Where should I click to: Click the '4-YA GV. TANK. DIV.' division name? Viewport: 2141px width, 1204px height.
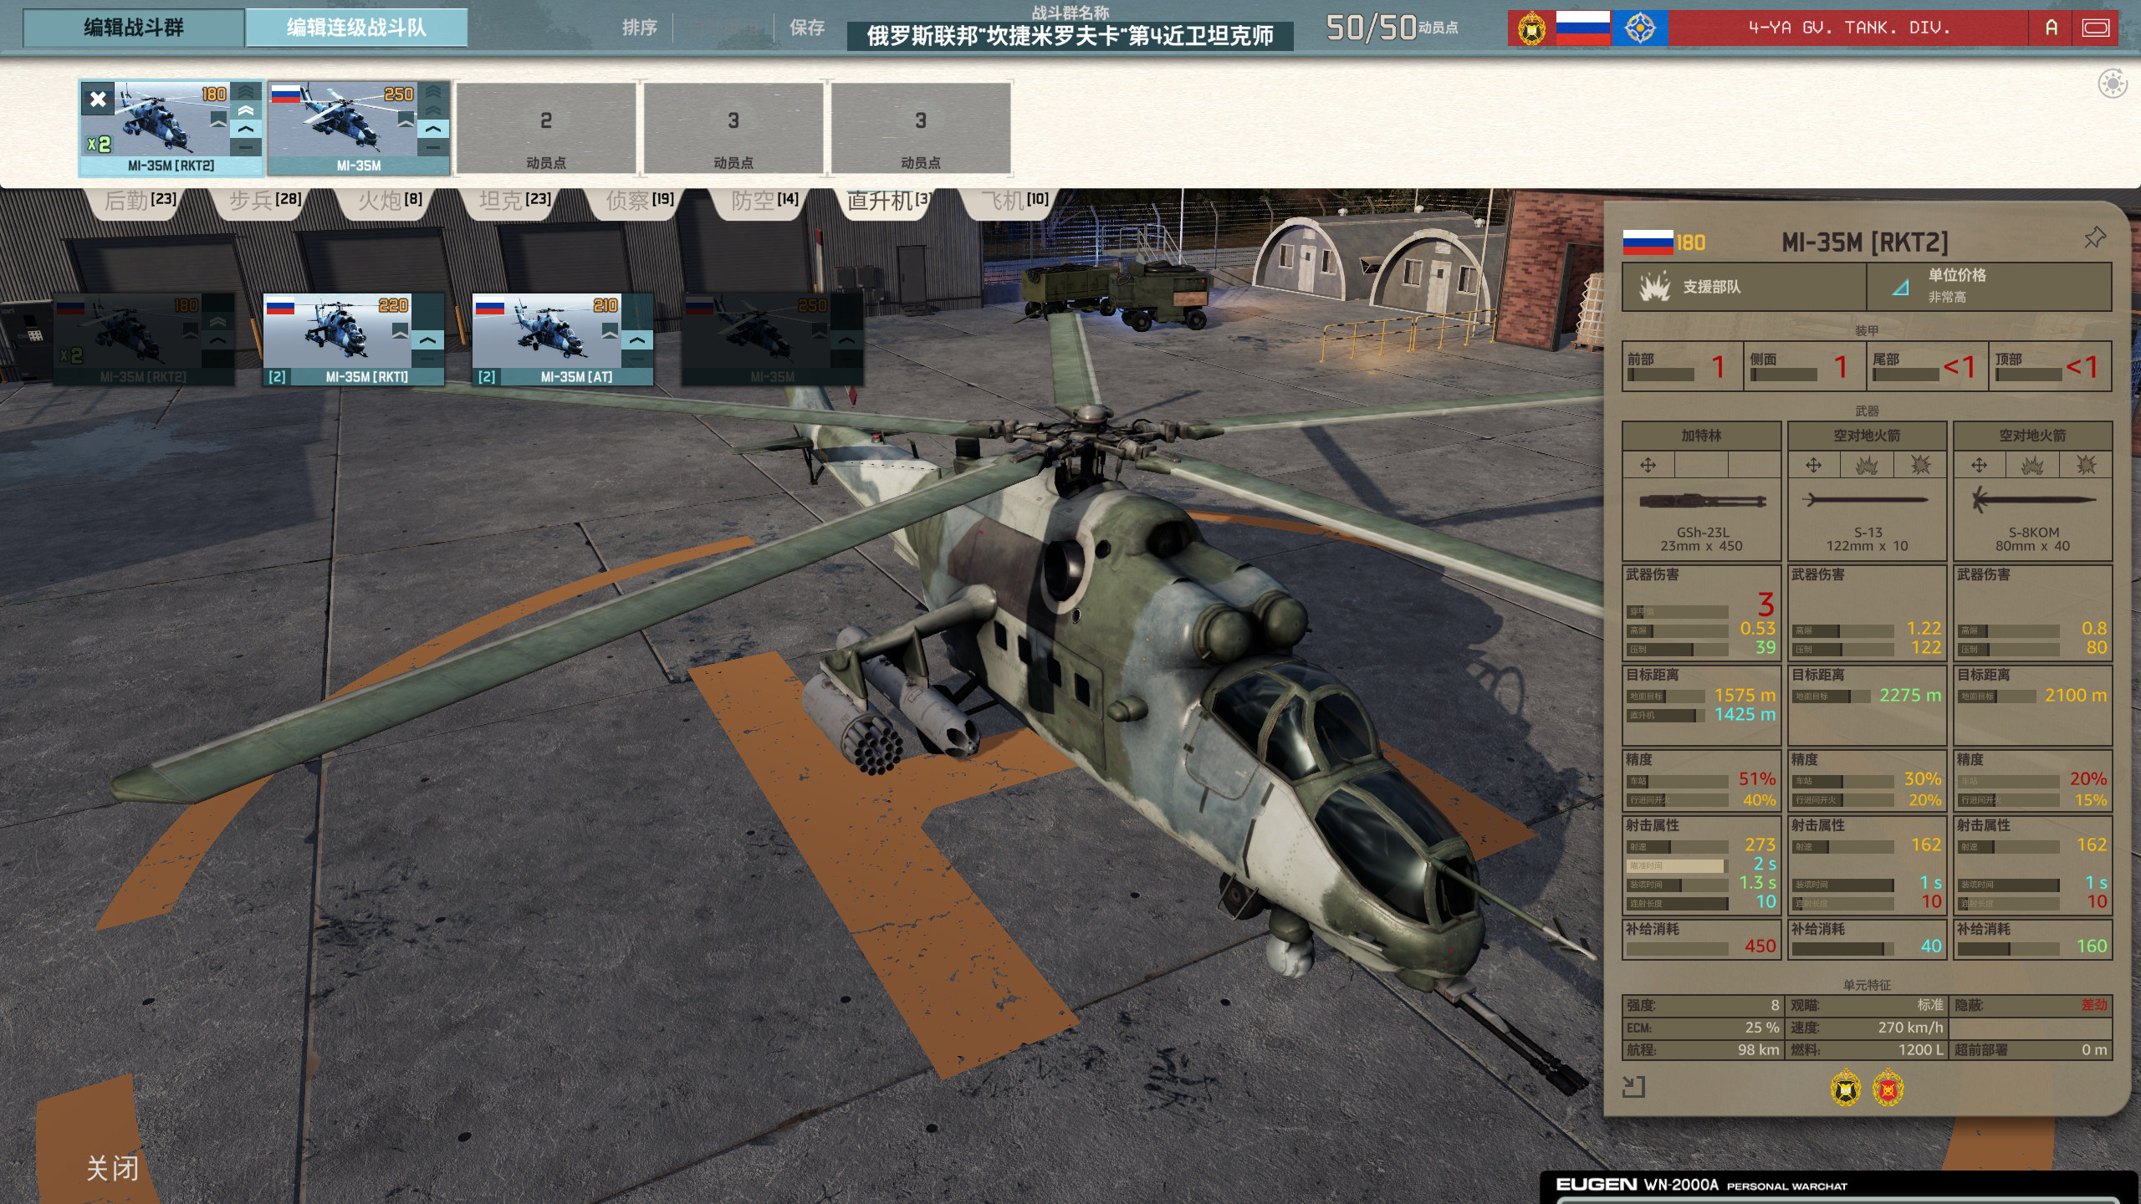(1849, 28)
